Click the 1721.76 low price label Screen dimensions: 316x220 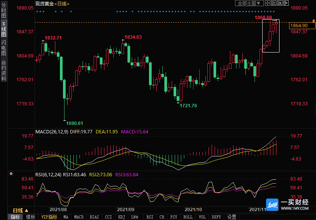[x=188, y=105]
